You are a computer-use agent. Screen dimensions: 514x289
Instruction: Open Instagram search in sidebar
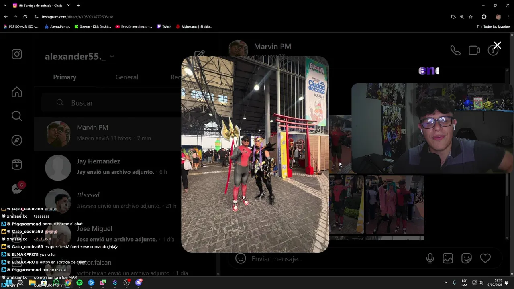(17, 116)
